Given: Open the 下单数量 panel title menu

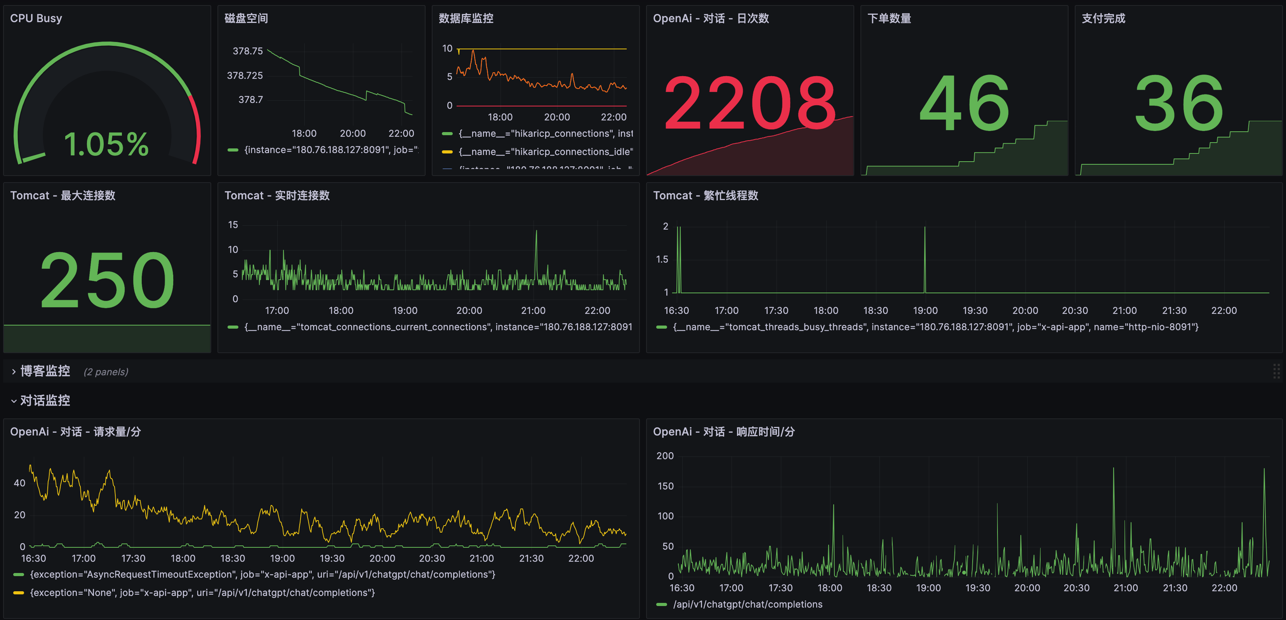Looking at the screenshot, I should 889,19.
